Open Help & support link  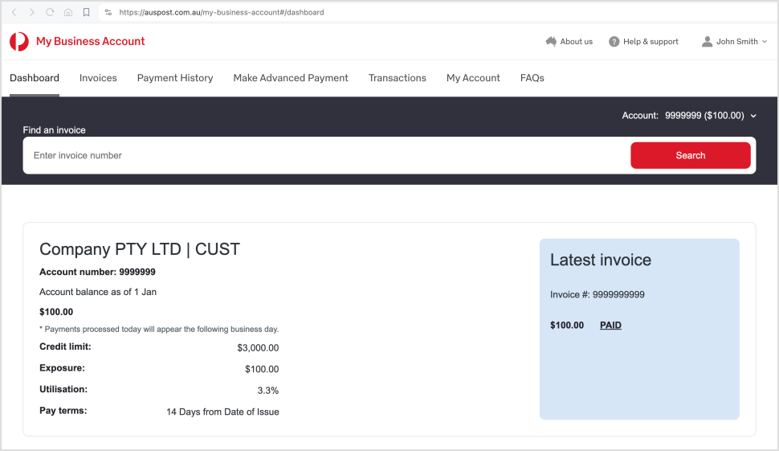[x=651, y=42]
